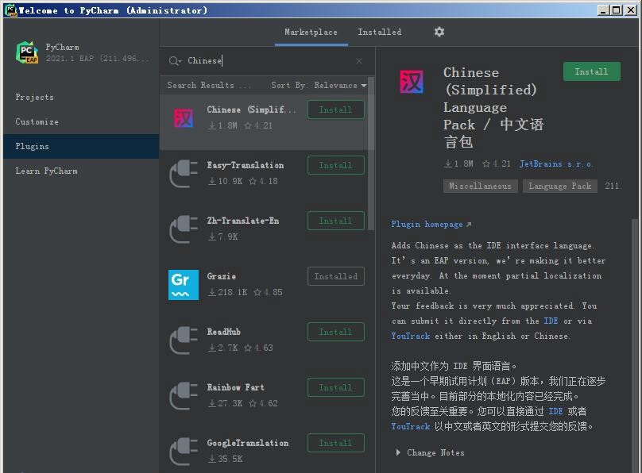Click the GoogleTranslation plugin icon
The image size is (642, 473).
[184, 452]
